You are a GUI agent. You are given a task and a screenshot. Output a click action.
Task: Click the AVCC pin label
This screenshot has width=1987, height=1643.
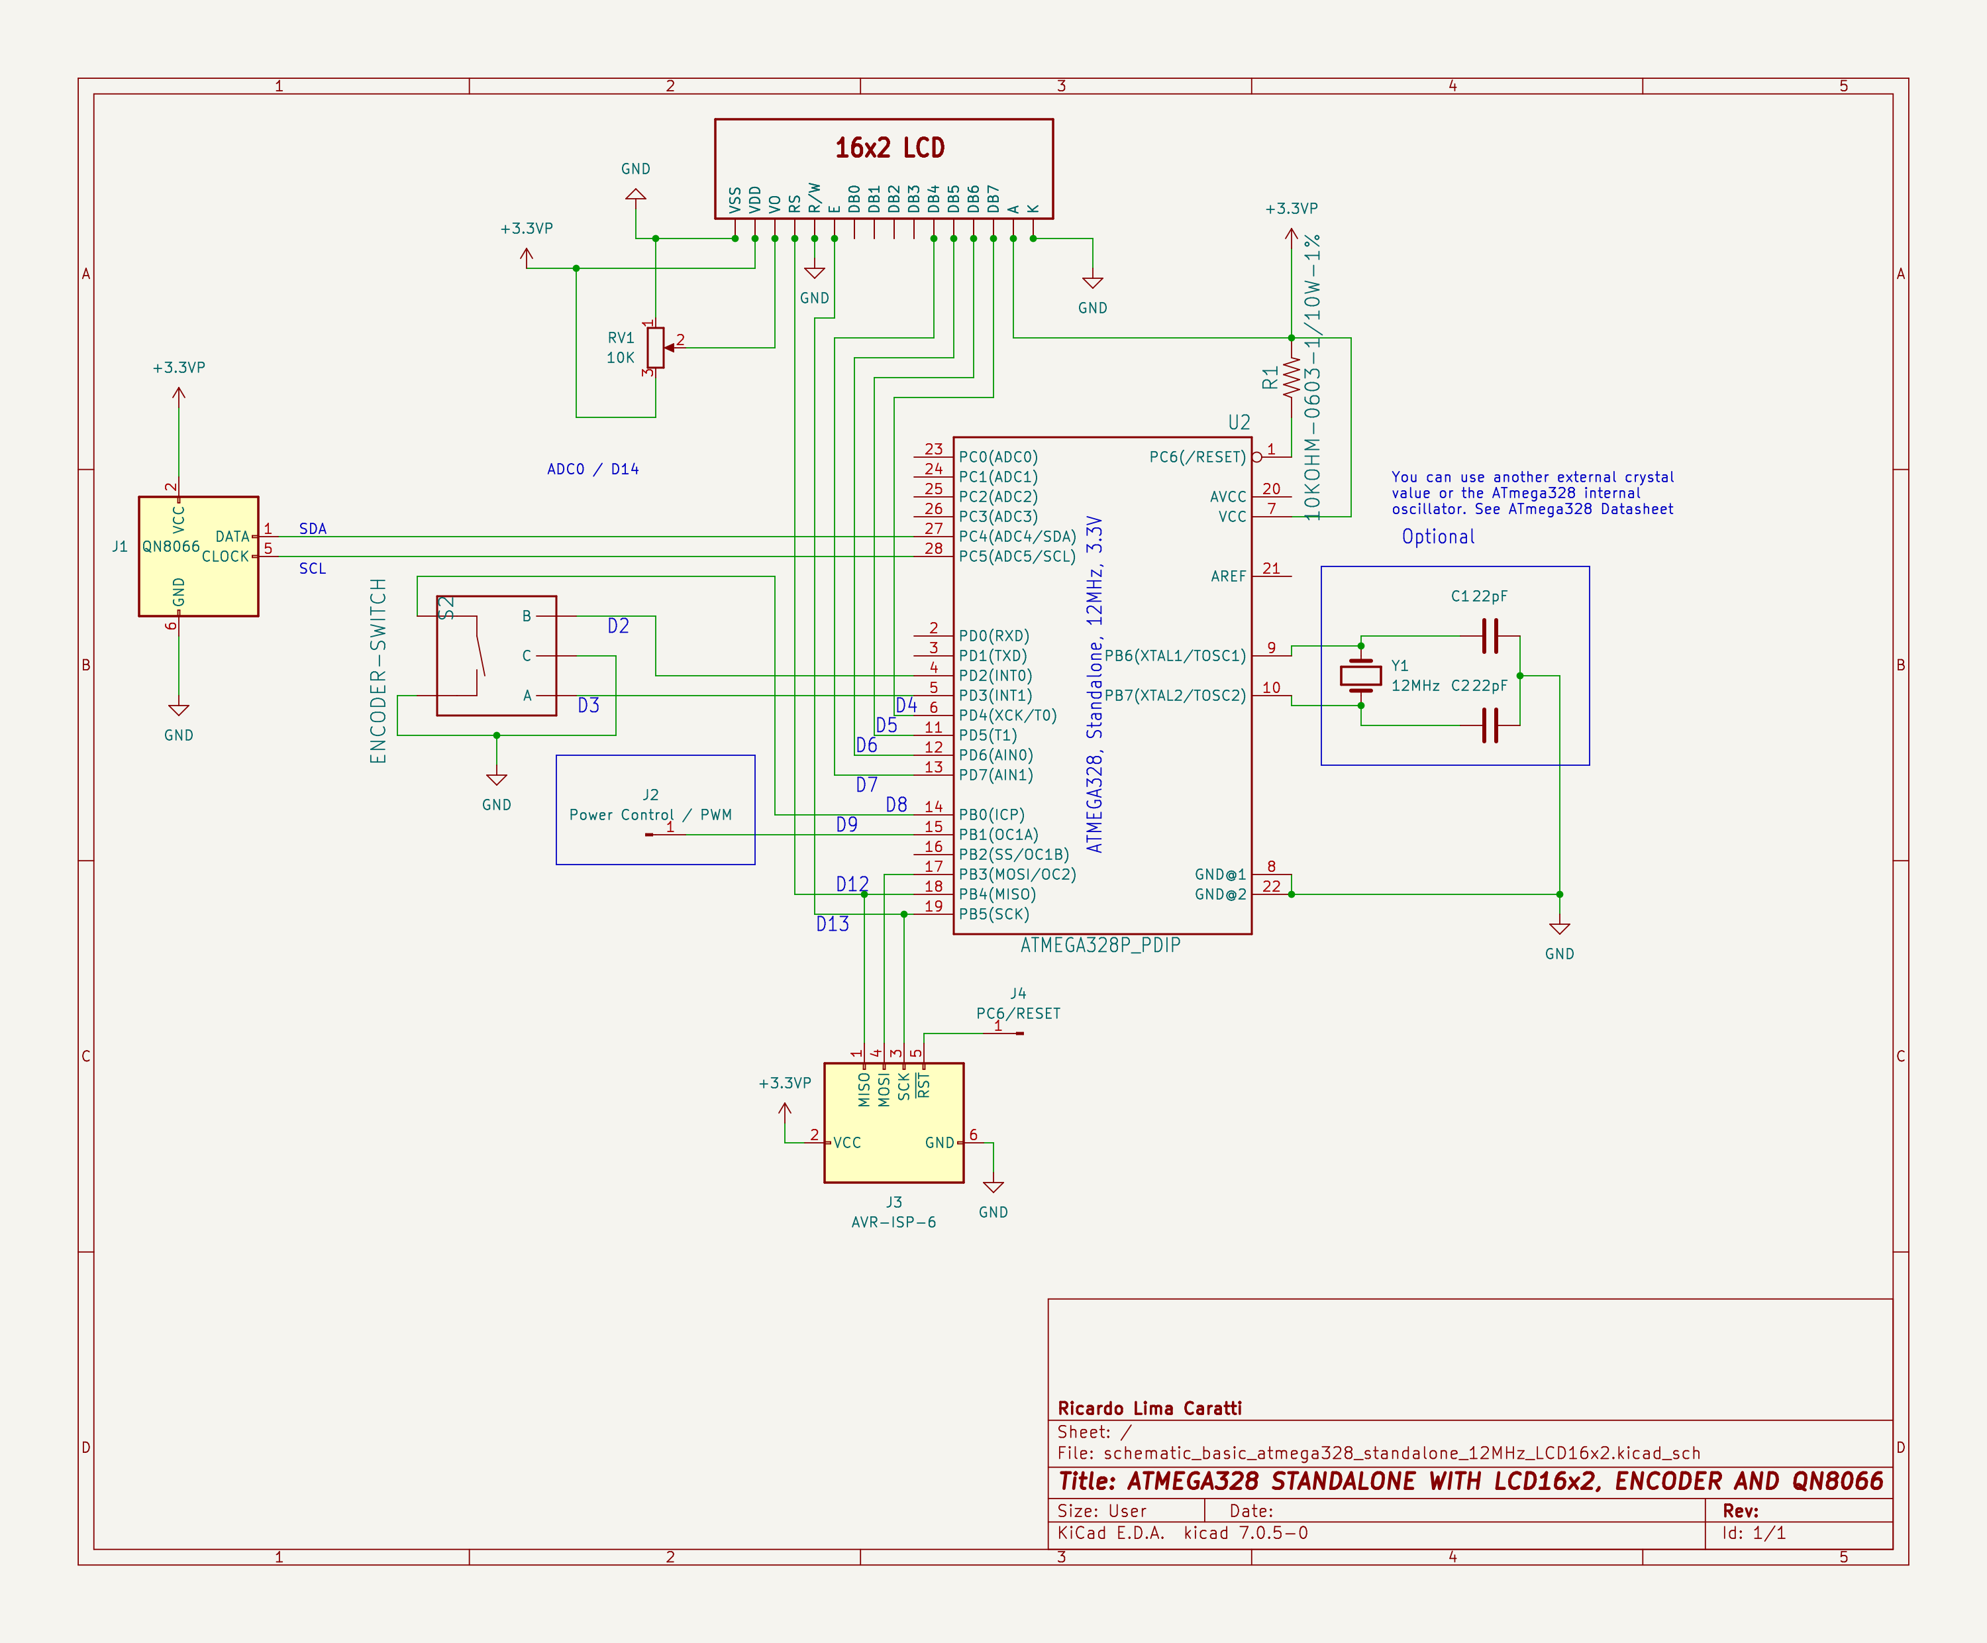(1228, 497)
